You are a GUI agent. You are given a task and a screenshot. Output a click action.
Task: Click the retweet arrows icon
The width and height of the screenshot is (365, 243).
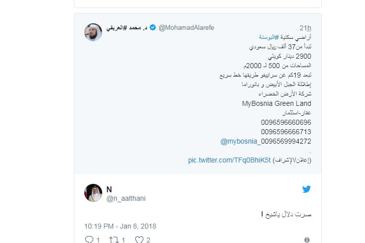click(114, 240)
